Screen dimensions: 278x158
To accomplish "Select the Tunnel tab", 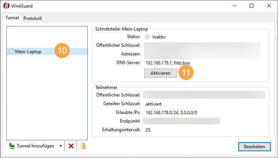I will 12,18.
